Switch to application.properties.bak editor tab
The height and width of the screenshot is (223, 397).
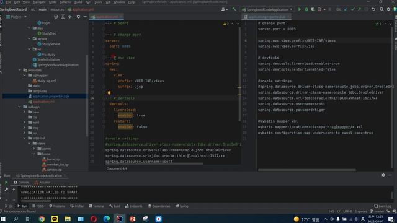266,17
